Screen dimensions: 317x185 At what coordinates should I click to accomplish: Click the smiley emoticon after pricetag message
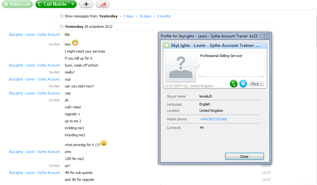click(x=104, y=143)
